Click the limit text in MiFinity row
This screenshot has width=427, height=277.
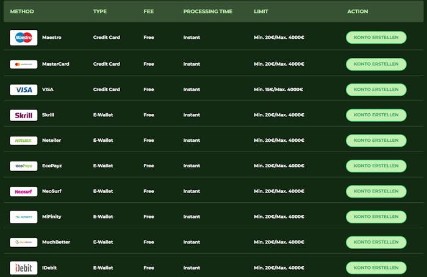(279, 217)
